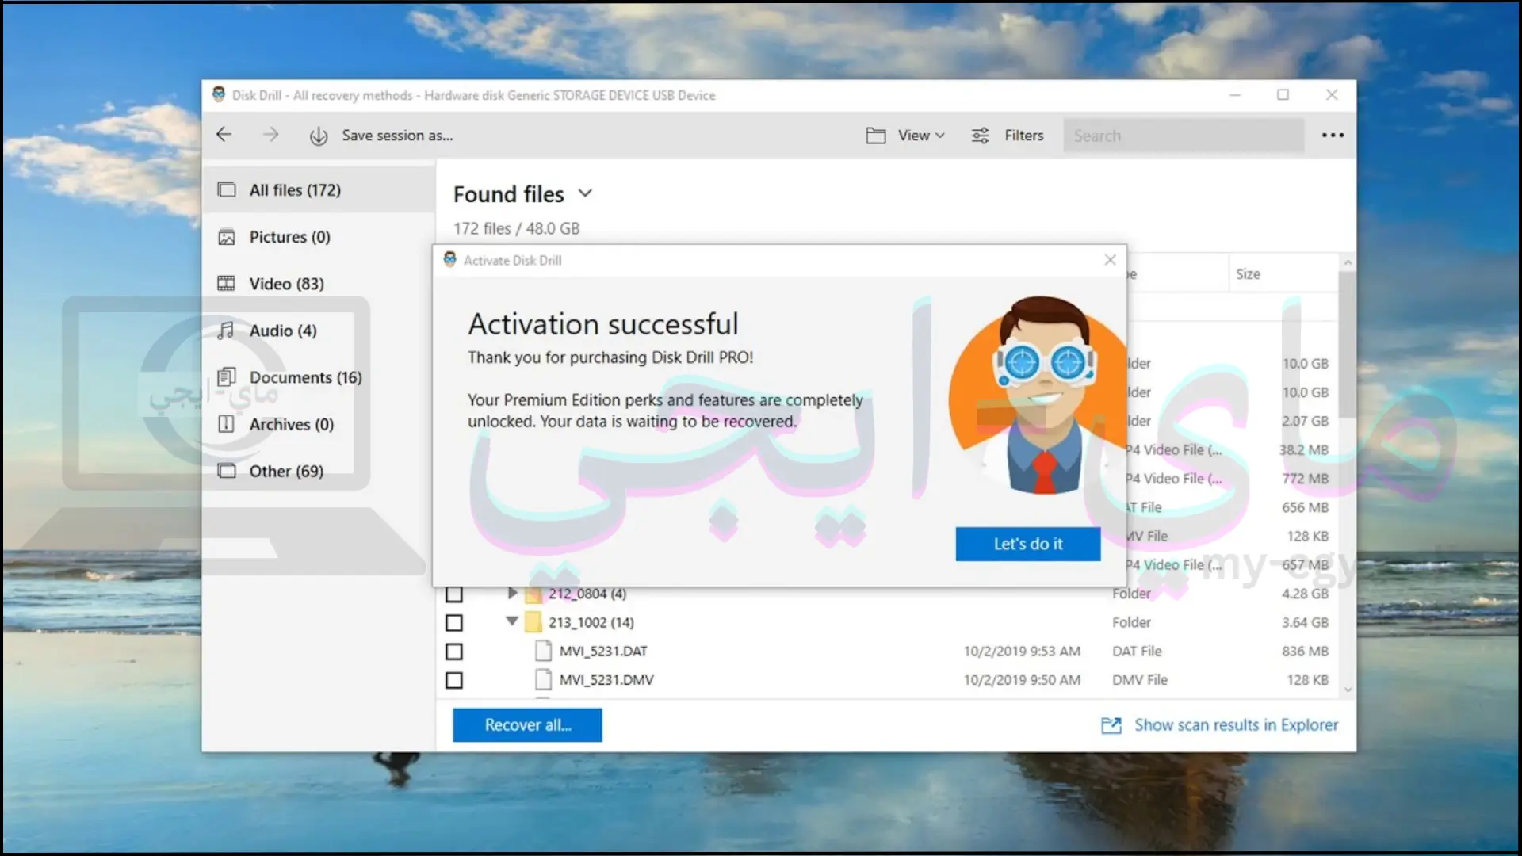Select the MVI_5231.DAT file name
The width and height of the screenshot is (1522, 856).
(x=603, y=651)
